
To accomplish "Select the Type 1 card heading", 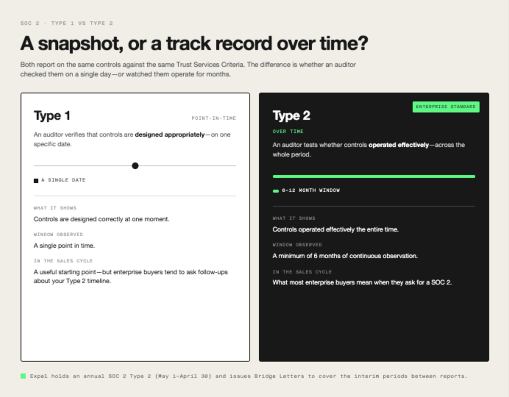I will 52,116.
